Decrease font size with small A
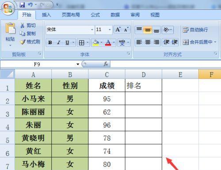The image size is (221, 170). pos(126,30)
